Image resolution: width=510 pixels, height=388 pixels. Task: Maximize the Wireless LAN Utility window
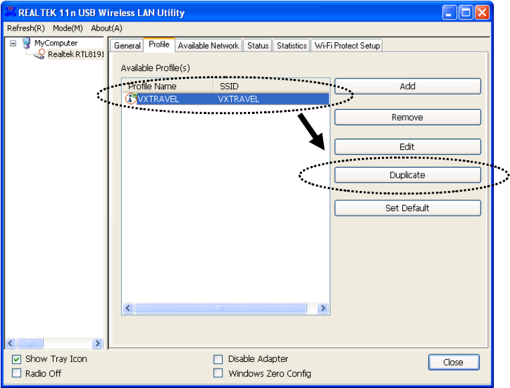click(x=466, y=13)
